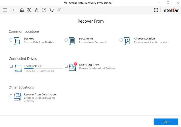The height and width of the screenshot is (127, 181).
Task: Enable the Documents checkbox
Action: pyautogui.click(x=66, y=40)
